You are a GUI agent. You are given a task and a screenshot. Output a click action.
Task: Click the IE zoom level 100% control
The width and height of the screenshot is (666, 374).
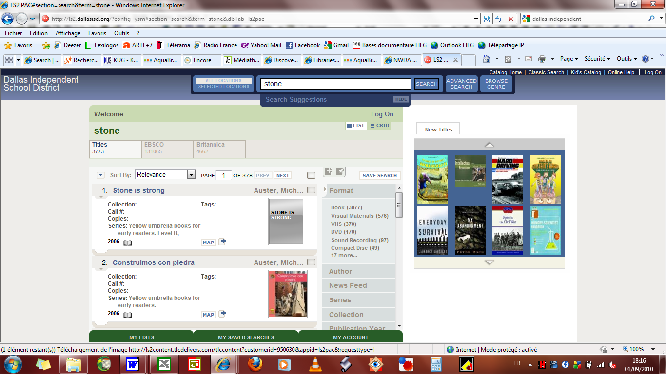pos(640,349)
